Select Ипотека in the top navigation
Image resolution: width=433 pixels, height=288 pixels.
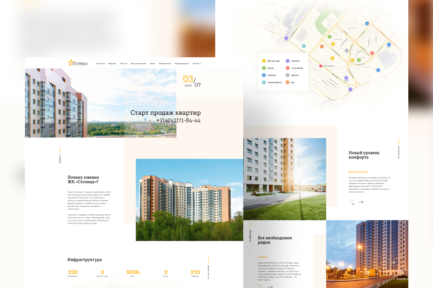124,64
